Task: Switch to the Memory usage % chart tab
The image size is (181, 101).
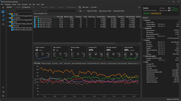Action: tap(46, 63)
